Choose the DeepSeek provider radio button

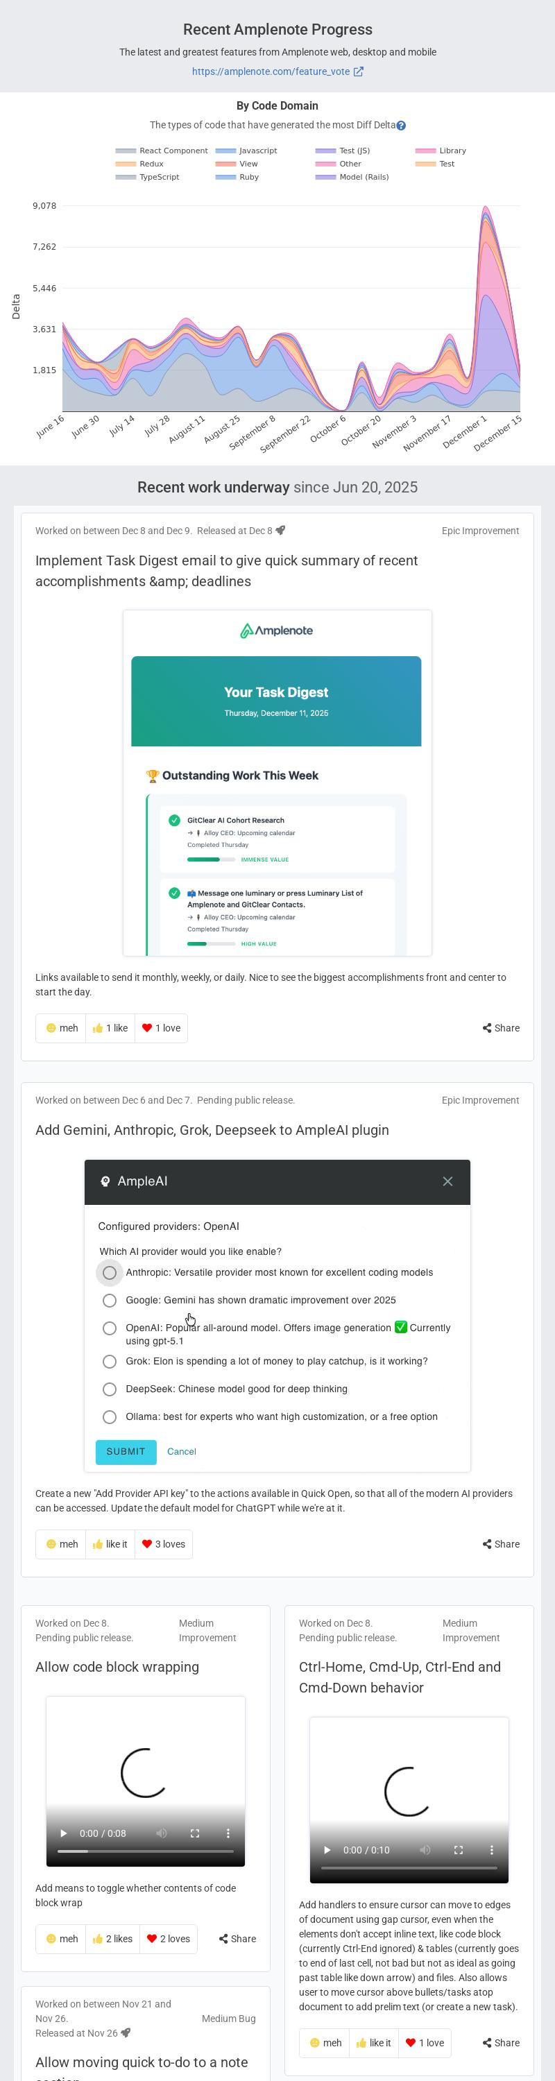coord(110,1389)
